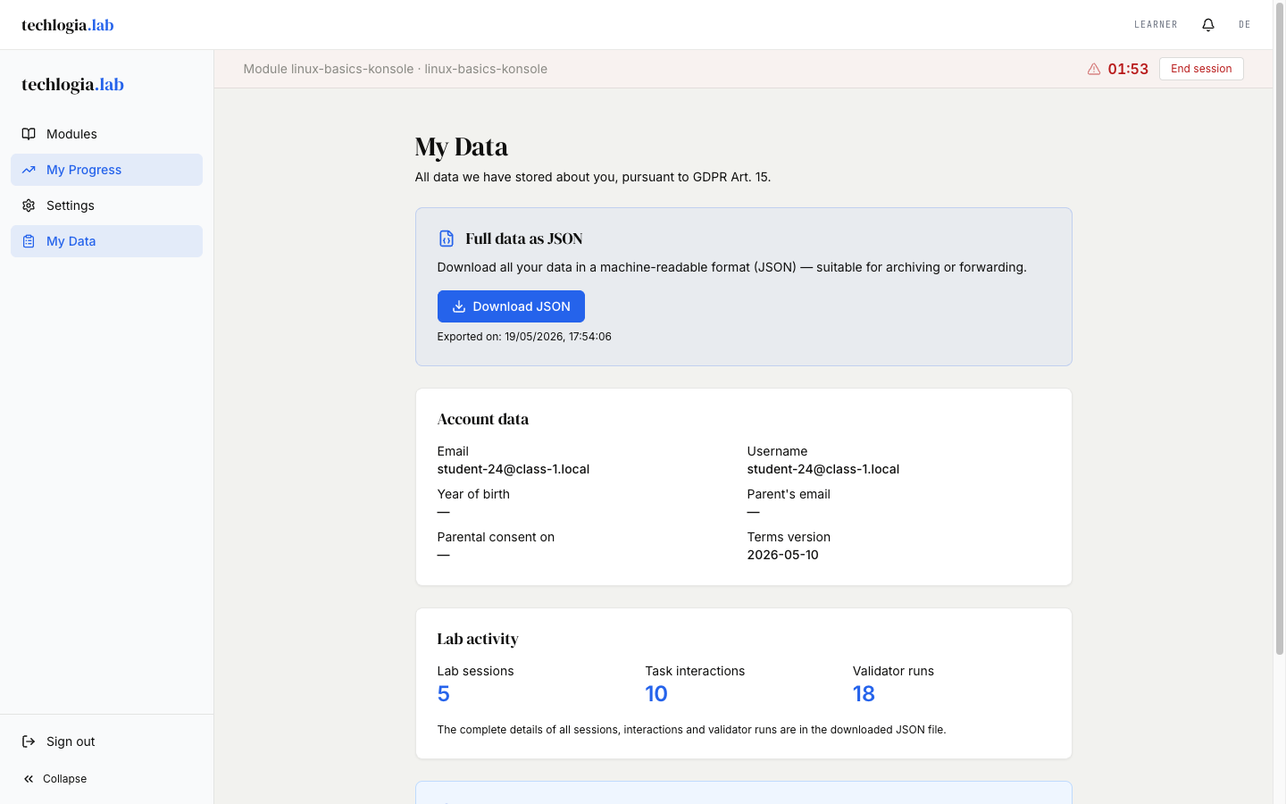The width and height of the screenshot is (1286, 804).
Task: Click the student-24@class-1.local value under Username
Action: (823, 469)
